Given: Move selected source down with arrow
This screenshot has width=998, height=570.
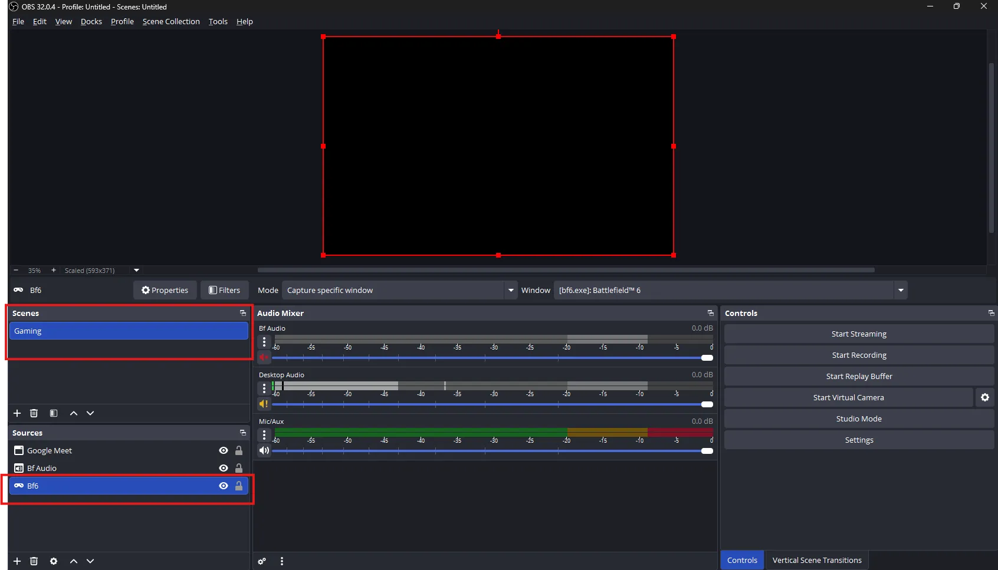Looking at the screenshot, I should pyautogui.click(x=90, y=561).
